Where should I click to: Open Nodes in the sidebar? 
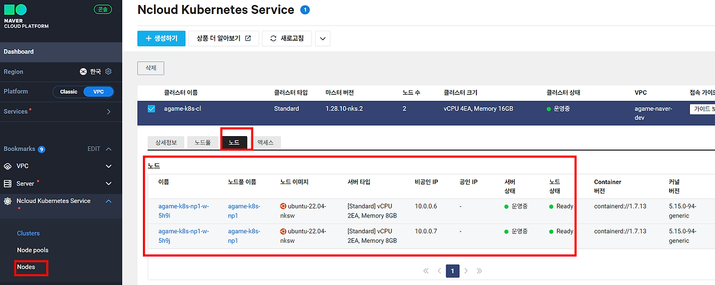[x=26, y=267]
